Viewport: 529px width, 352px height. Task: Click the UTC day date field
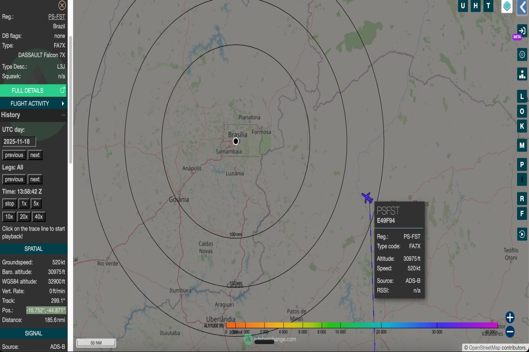[19, 142]
